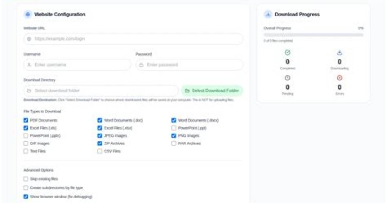The width and height of the screenshot is (387, 203).
Task: Enable Create subdirectories by file type
Action: pyautogui.click(x=26, y=188)
